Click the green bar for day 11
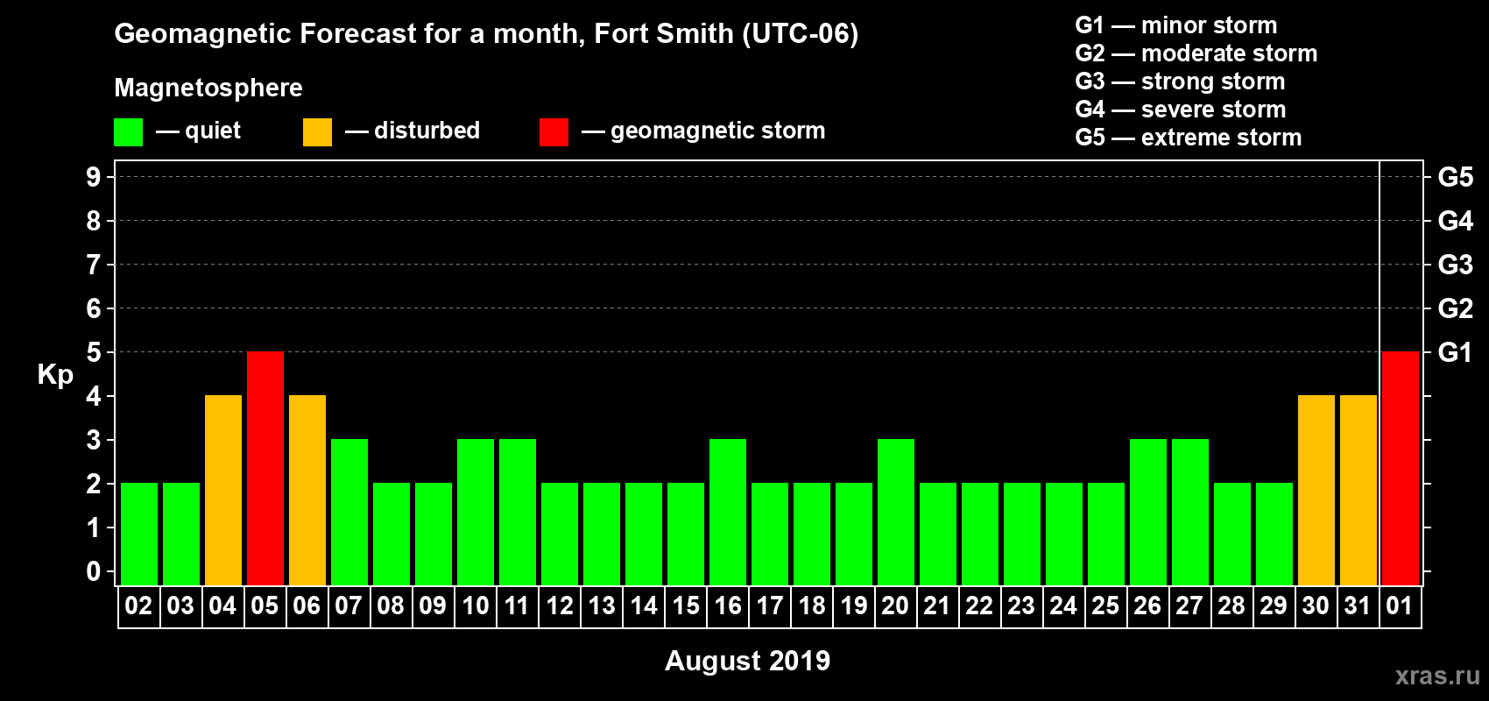 pos(518,512)
